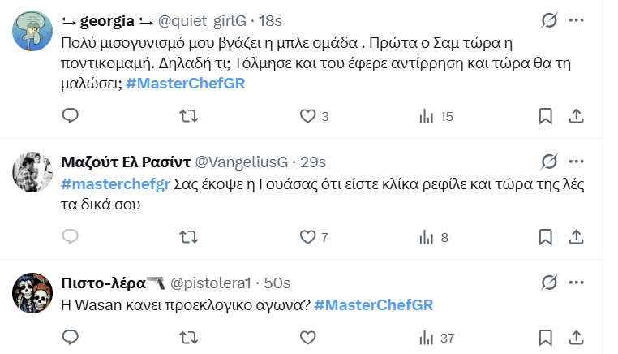Like georgia's tweet with 3 likes
The image size is (618, 354).
coord(307,117)
